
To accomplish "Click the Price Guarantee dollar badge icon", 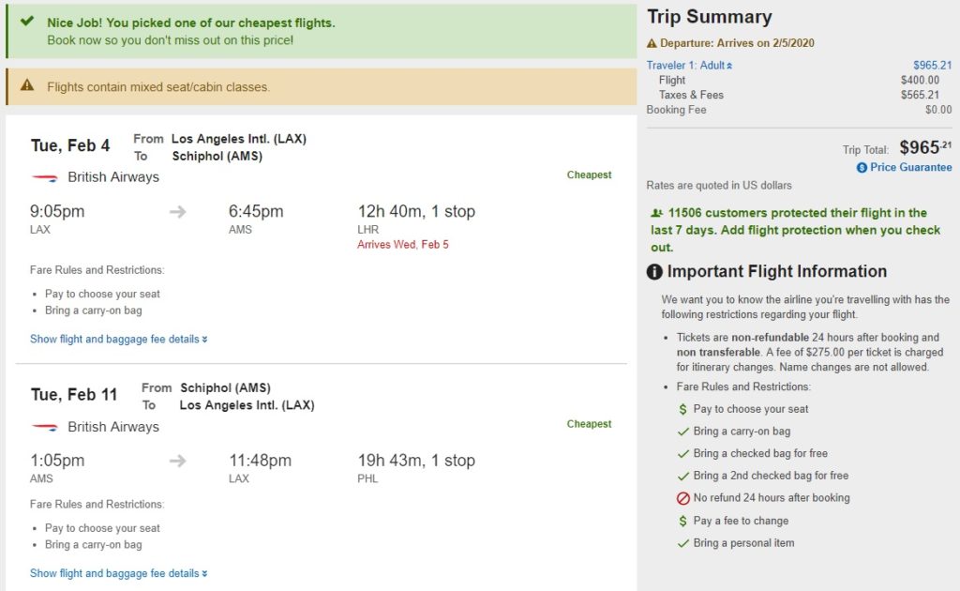I will point(862,167).
